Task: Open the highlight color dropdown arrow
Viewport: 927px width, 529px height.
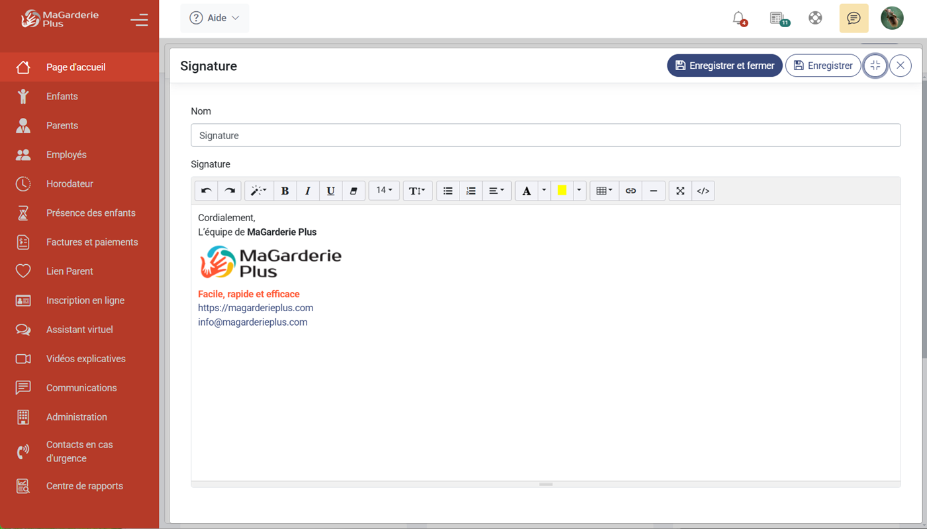Action: [579, 191]
